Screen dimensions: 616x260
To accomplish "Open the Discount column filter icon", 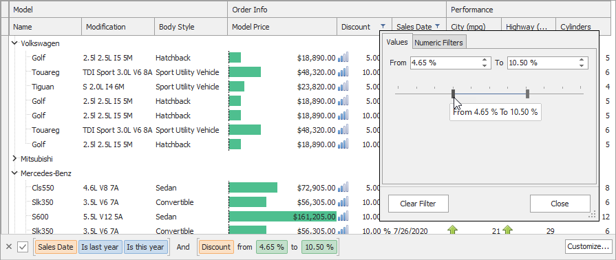I will [x=383, y=27].
